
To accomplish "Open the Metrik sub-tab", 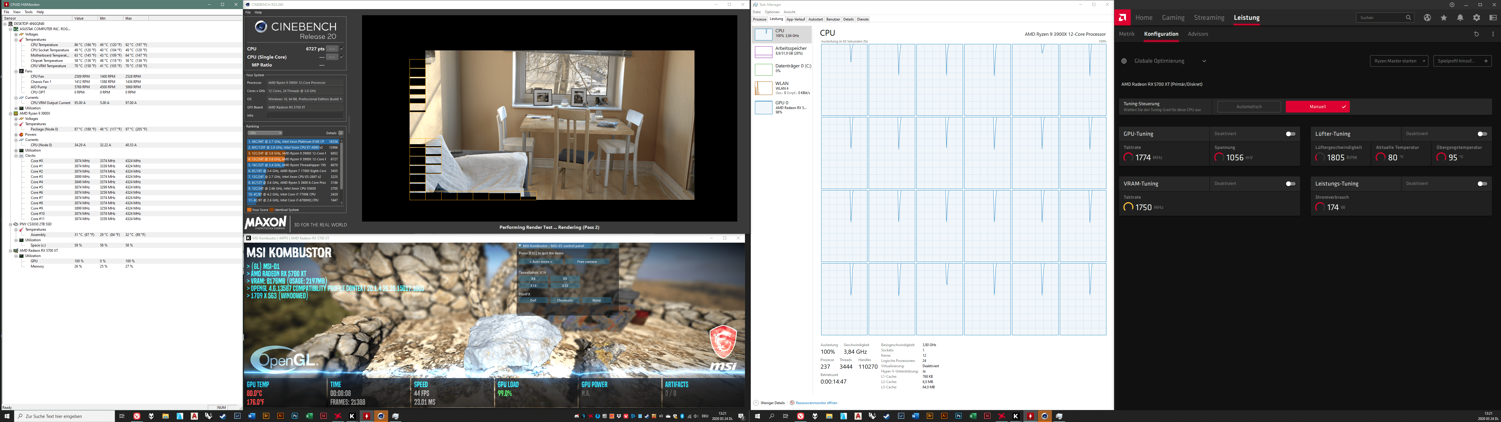I will tap(1127, 34).
